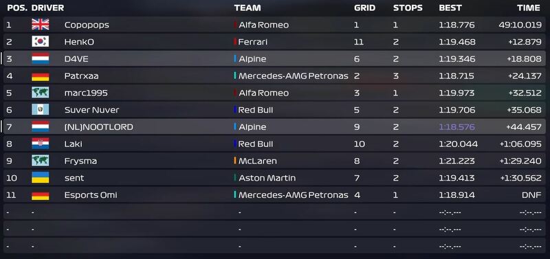Viewport: 550px width, 259px height.
Task: Select the (NL)NOOTLORD driver row
Action: (274, 126)
